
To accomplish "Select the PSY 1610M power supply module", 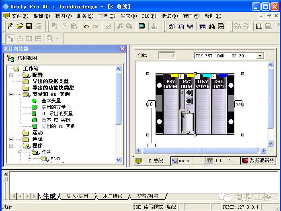I will point(170,104).
